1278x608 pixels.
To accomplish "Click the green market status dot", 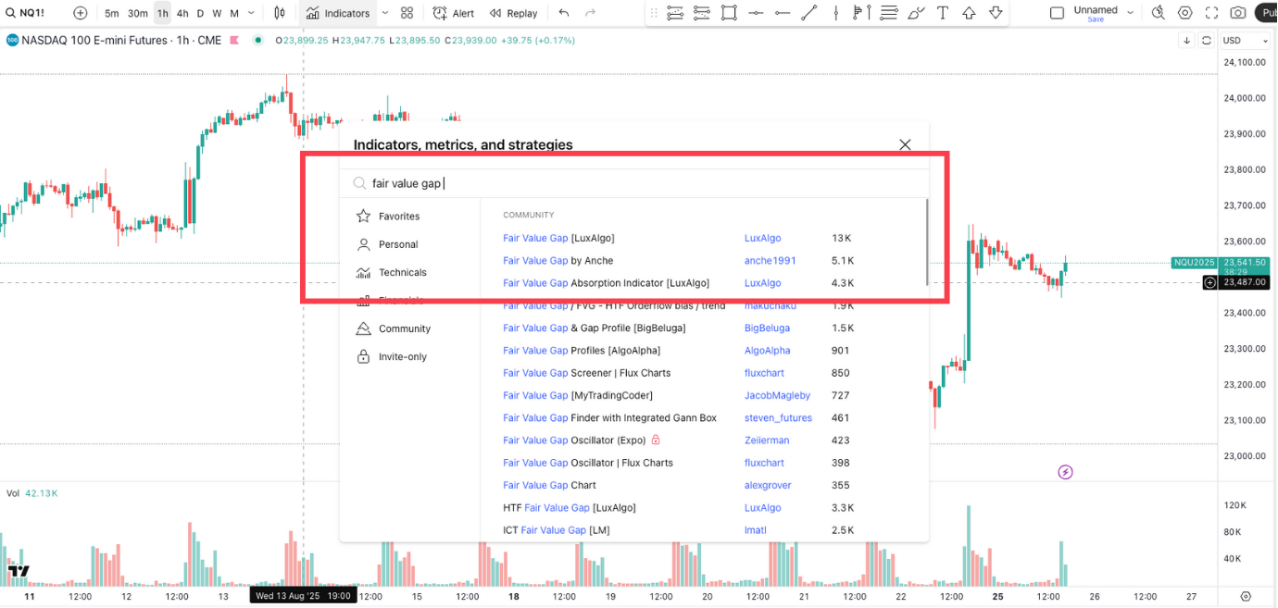I will coord(257,41).
